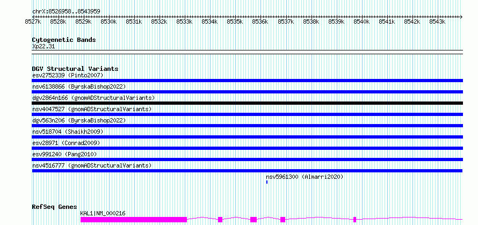Click the 8541k ruler tick label
Screen dimensions: 478x225
pyautogui.click(x=387, y=22)
